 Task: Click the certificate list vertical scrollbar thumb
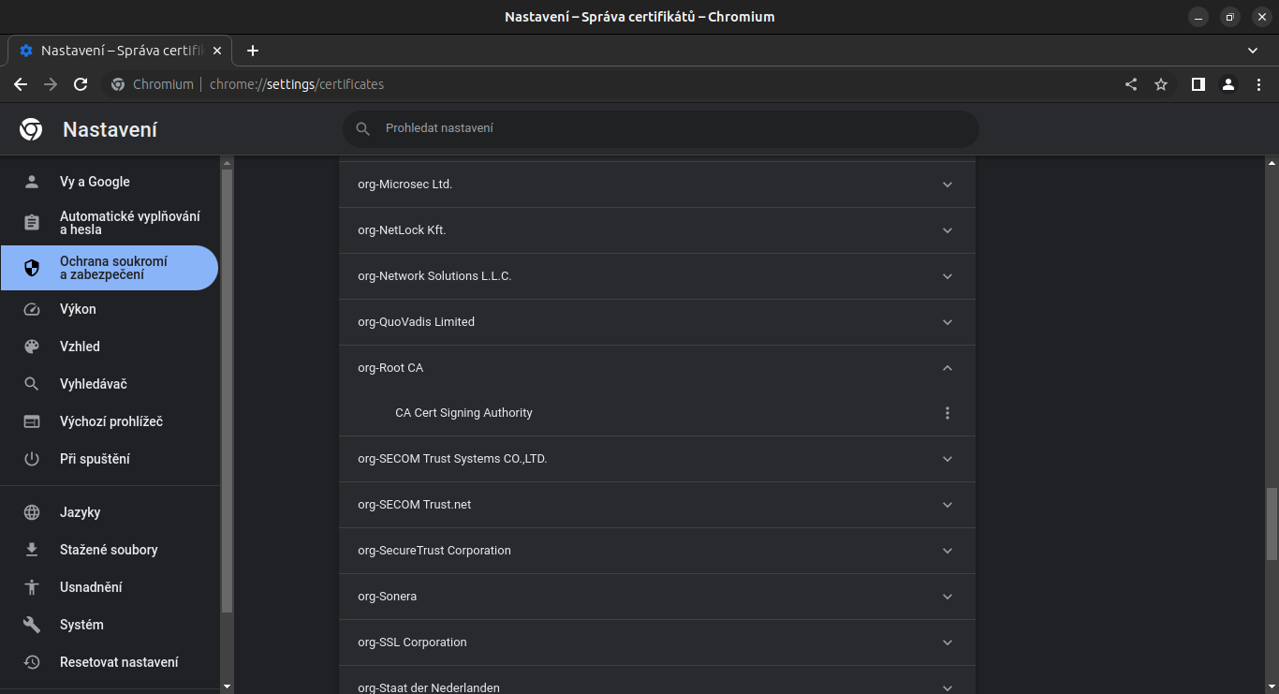pos(1271,524)
